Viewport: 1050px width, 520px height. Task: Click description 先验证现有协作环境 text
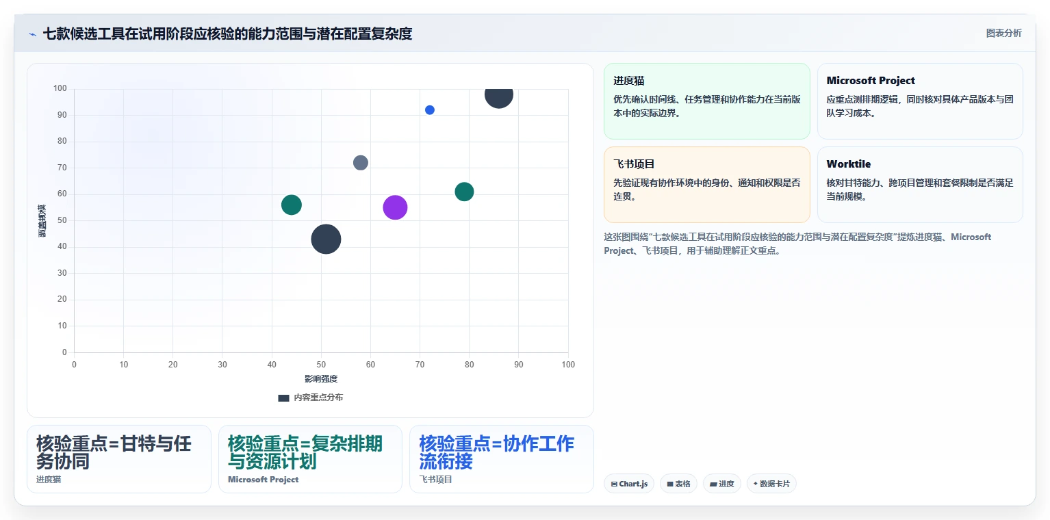[707, 190]
